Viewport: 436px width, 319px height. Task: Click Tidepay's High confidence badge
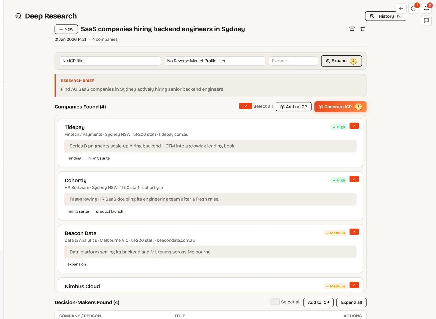coord(339,127)
